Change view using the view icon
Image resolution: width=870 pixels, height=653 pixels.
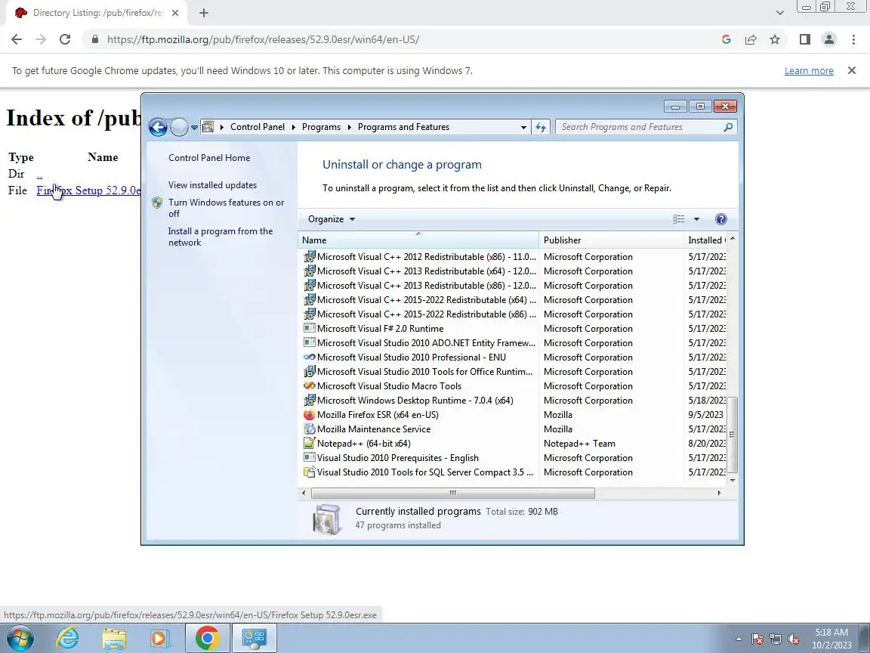click(x=679, y=219)
